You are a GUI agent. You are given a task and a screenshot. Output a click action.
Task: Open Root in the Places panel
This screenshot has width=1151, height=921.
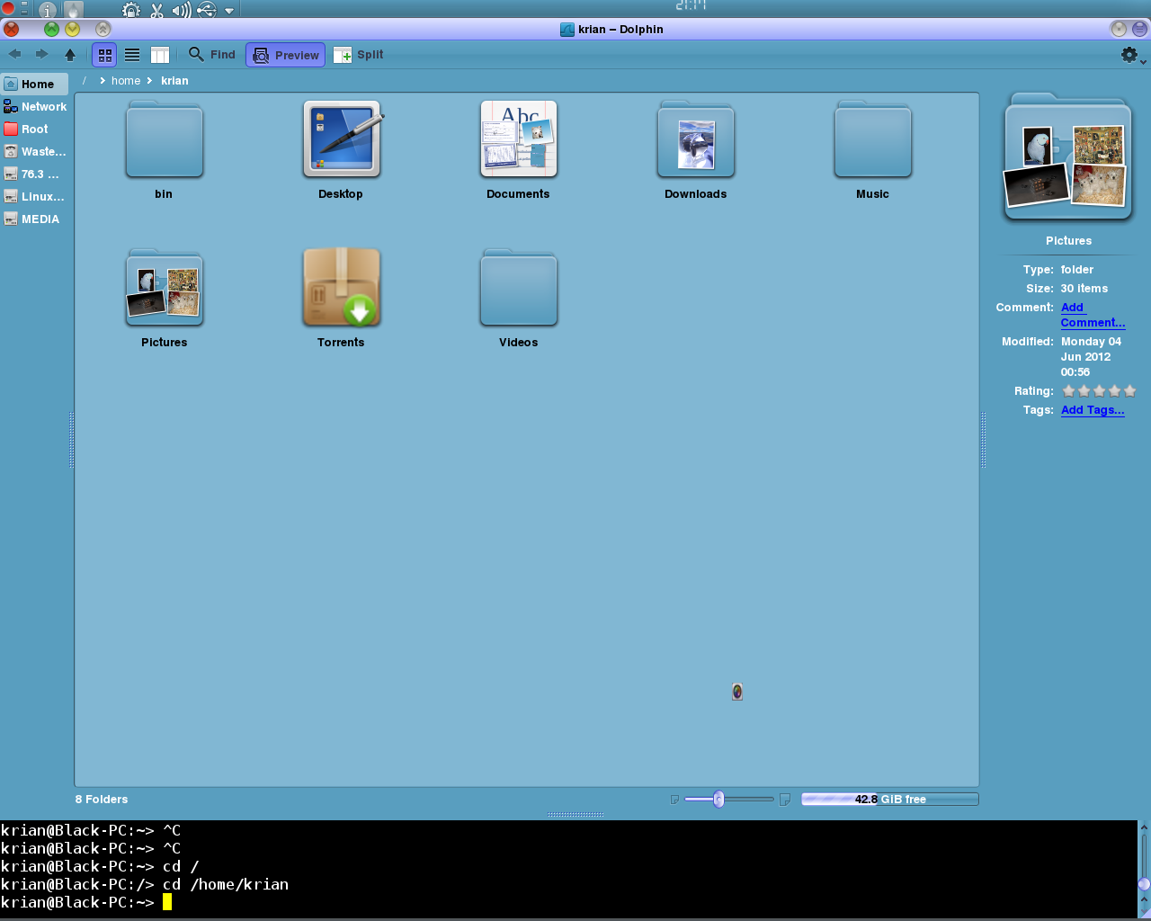pyautogui.click(x=35, y=129)
